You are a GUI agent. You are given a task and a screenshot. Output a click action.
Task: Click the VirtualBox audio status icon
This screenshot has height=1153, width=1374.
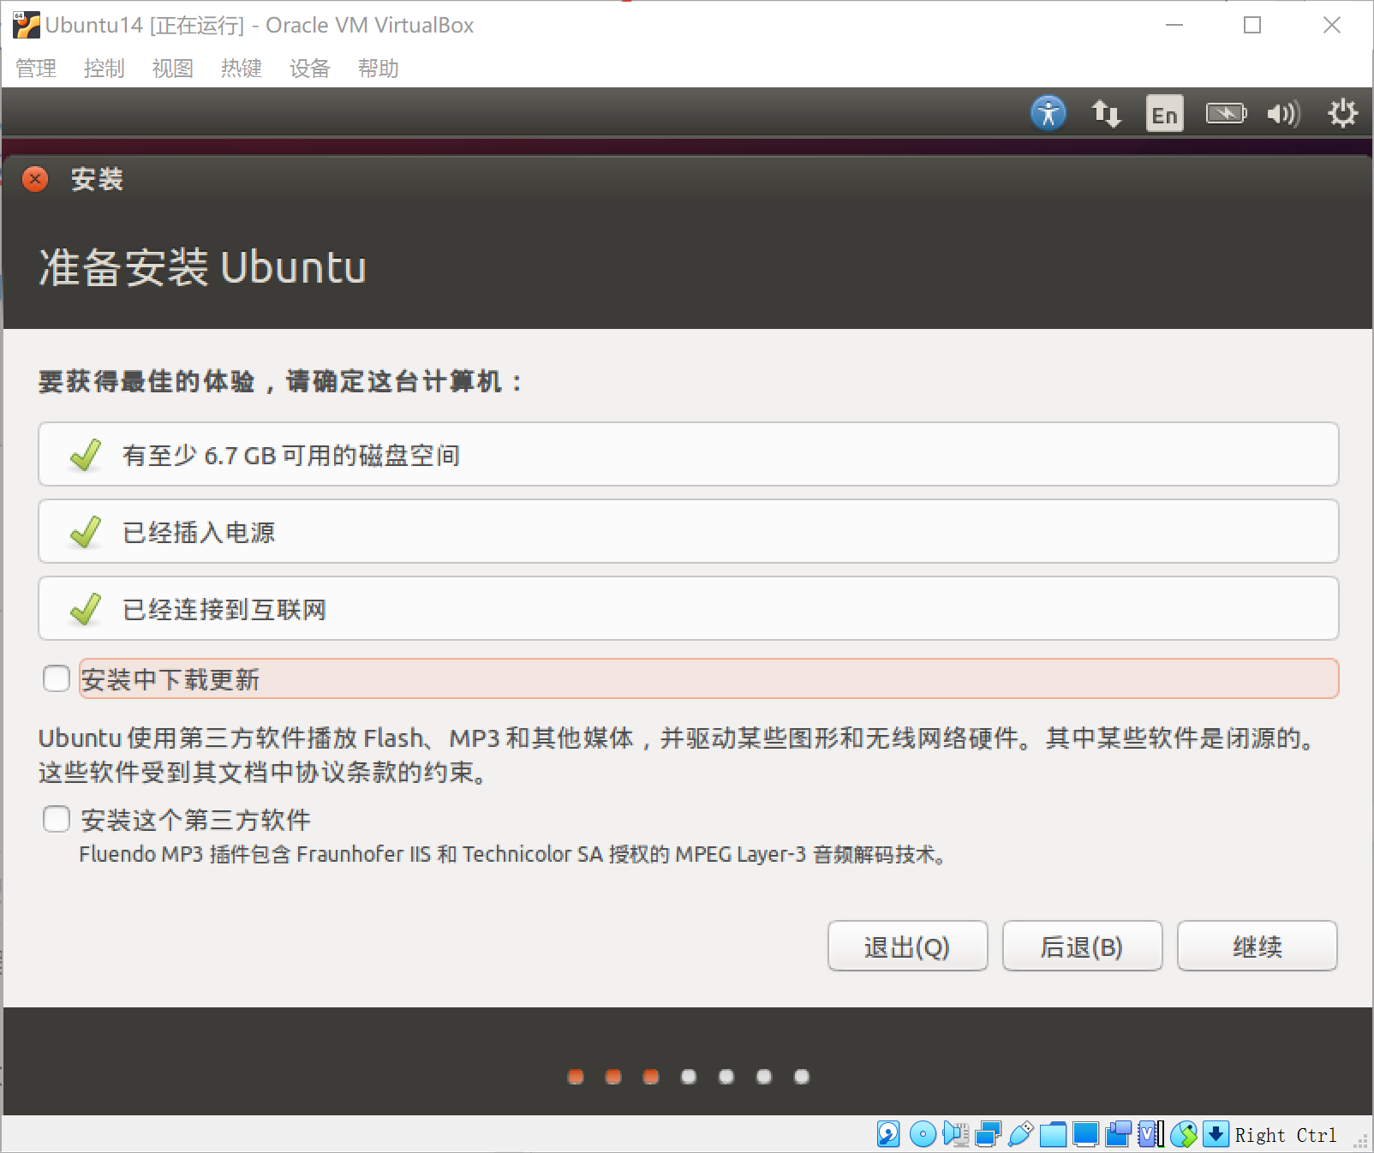click(x=955, y=1134)
